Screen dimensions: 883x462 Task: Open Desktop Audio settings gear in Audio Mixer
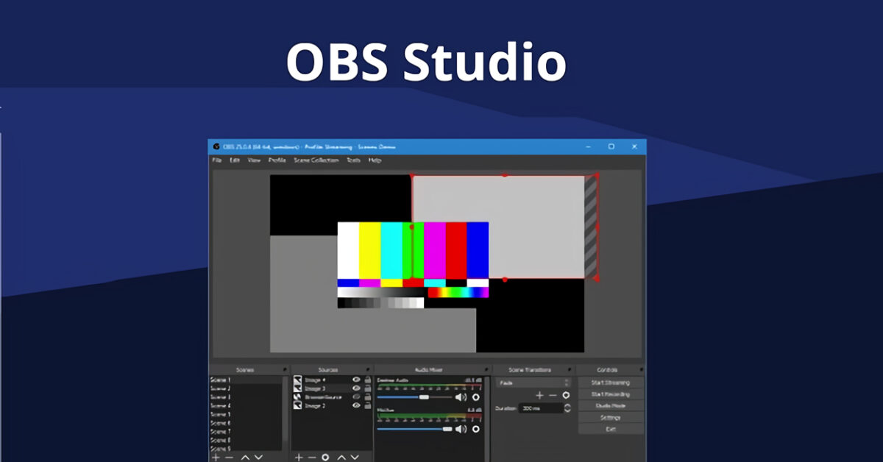coord(477,397)
